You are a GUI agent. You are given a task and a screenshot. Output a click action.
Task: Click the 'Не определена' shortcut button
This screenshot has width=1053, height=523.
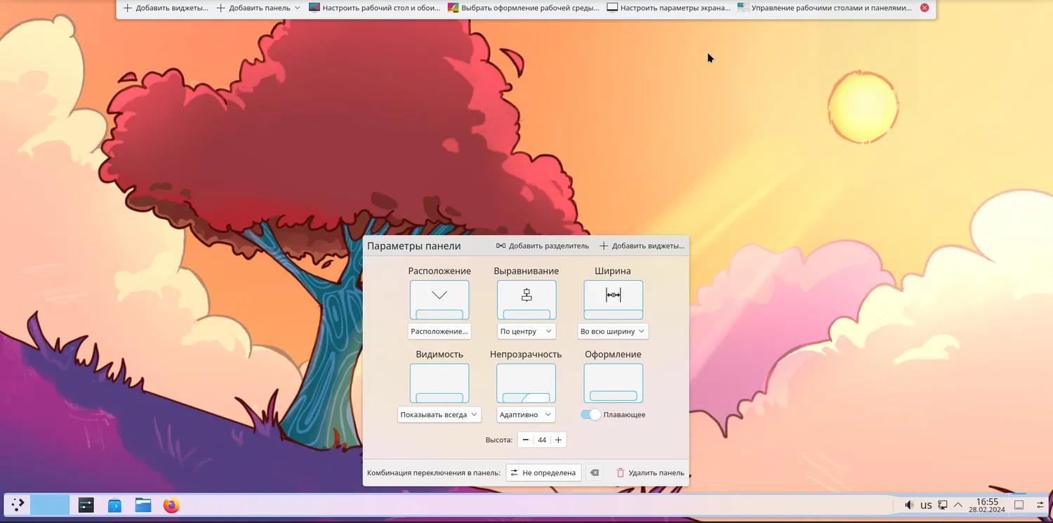(x=545, y=473)
